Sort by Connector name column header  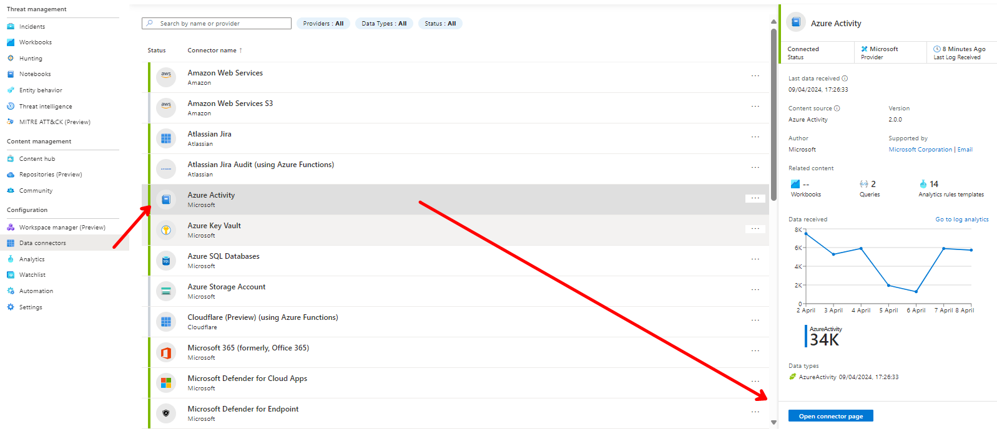[x=215, y=51]
